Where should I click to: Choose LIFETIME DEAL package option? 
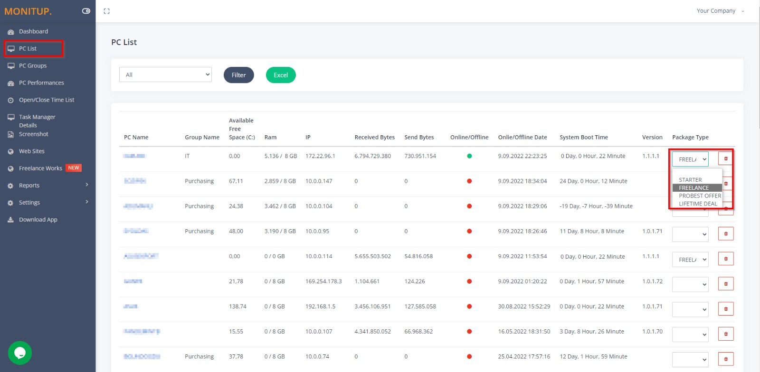(698, 204)
